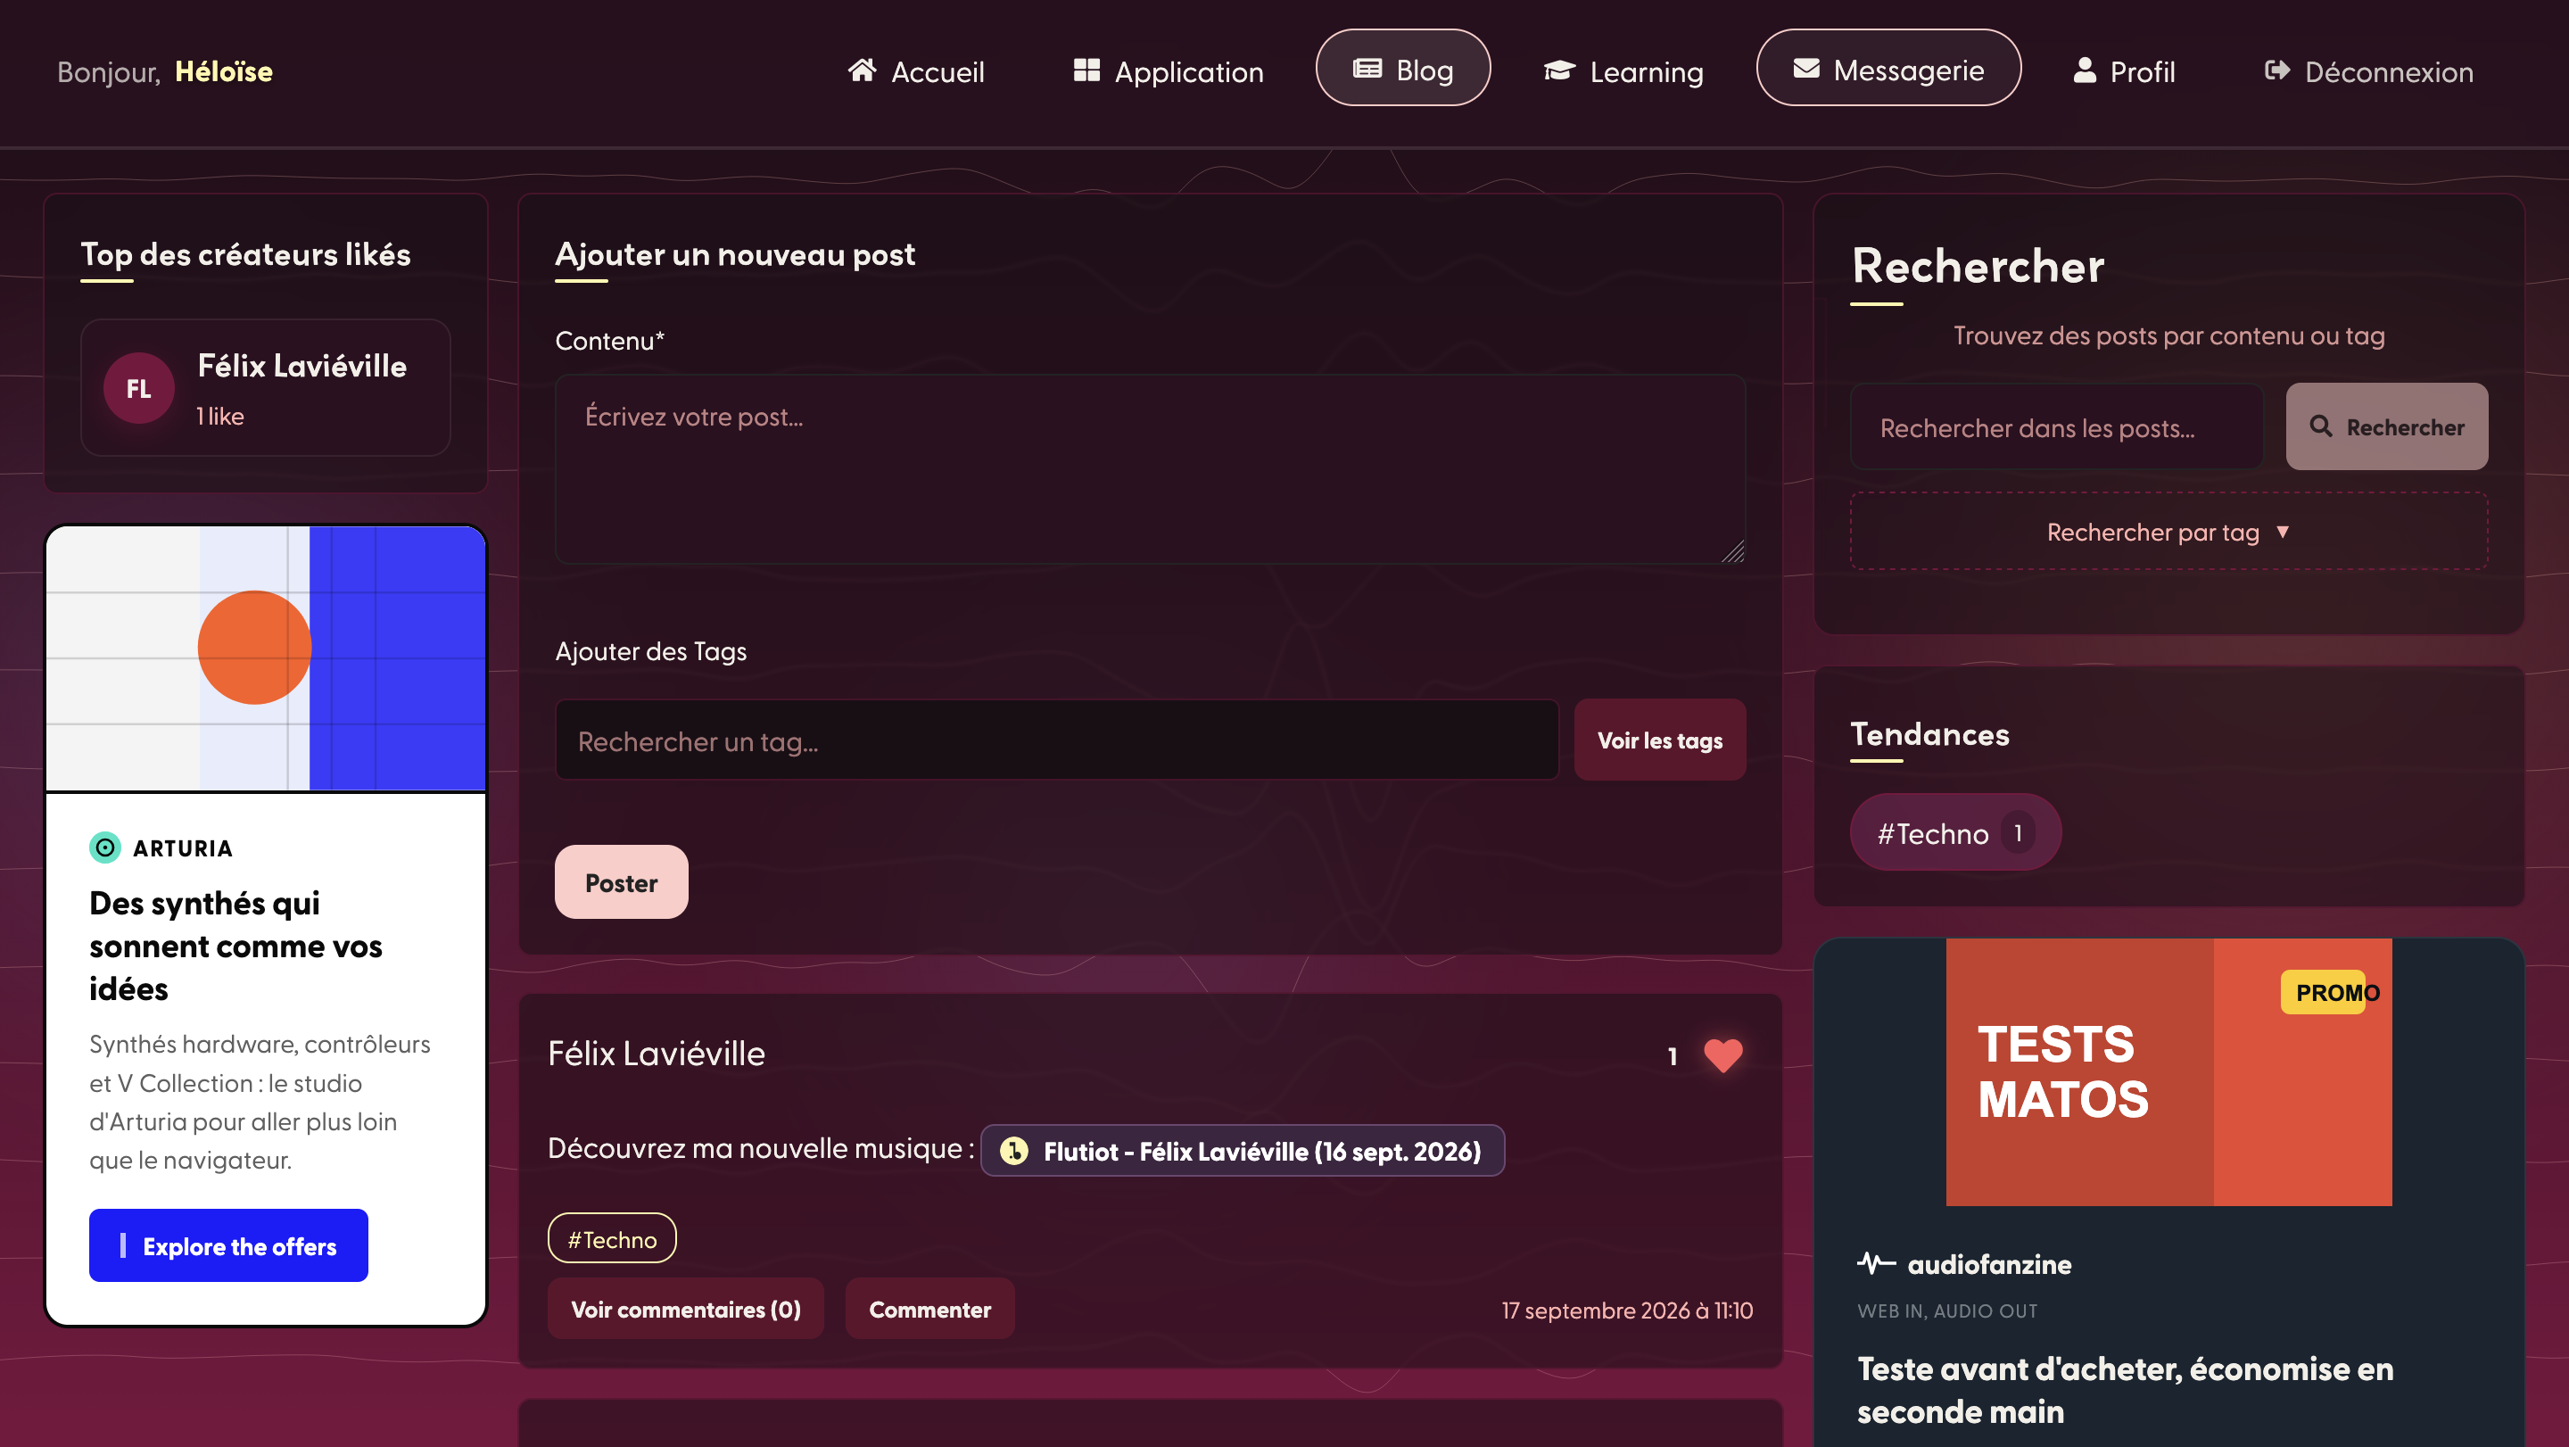Click the audiofanzine waveform logo
This screenshot has width=2569, height=1447.
pos(1876,1263)
